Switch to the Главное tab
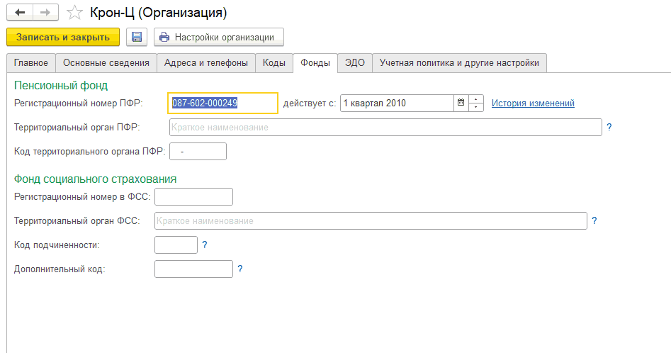Screen dimensions: 671x353 click(31, 63)
